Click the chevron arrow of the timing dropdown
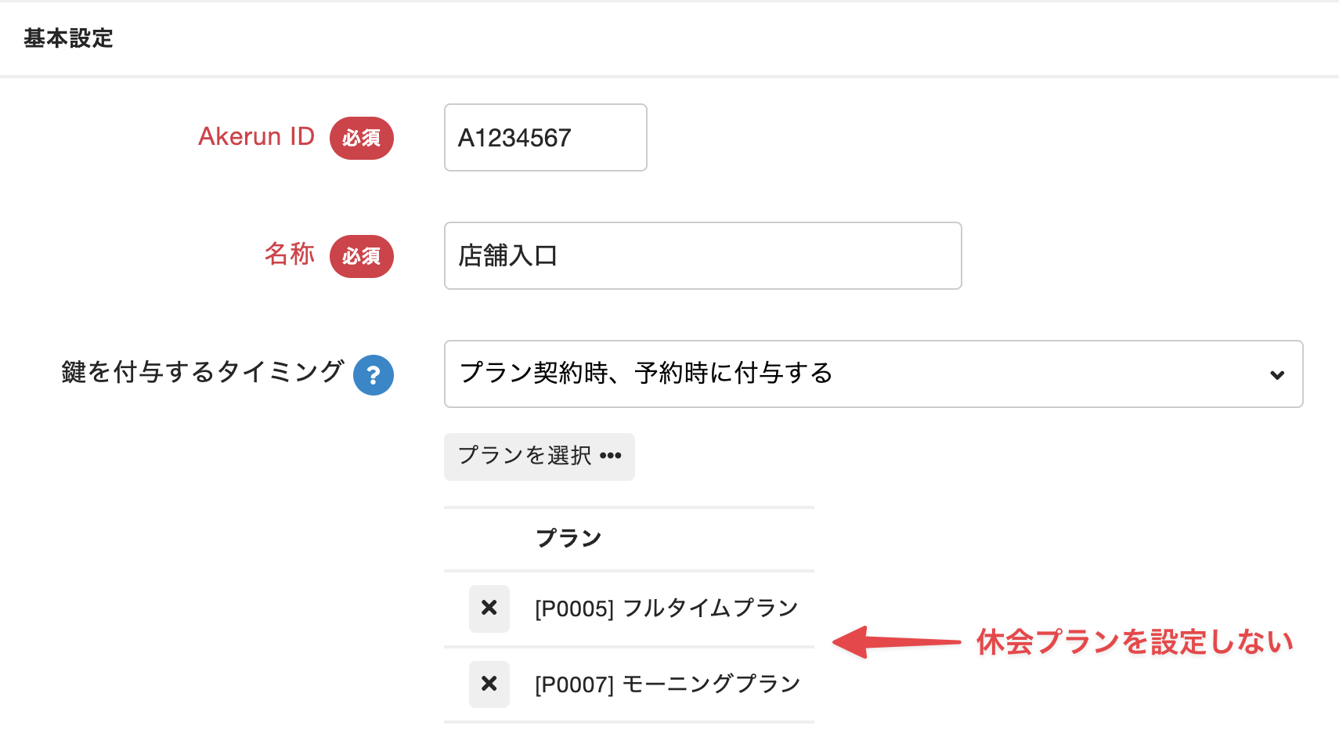Viewport: 1339px width, 744px height. pyautogui.click(x=1277, y=375)
